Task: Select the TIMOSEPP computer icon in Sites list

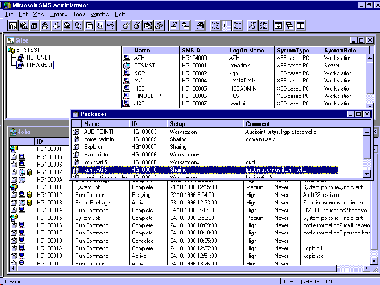Action: (126, 96)
